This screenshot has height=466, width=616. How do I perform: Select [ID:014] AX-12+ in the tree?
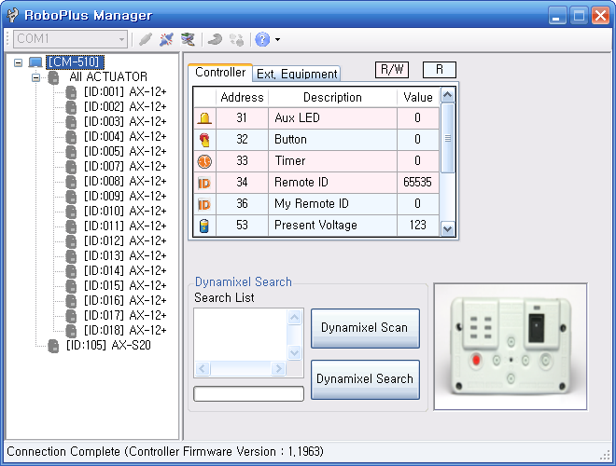point(125,270)
